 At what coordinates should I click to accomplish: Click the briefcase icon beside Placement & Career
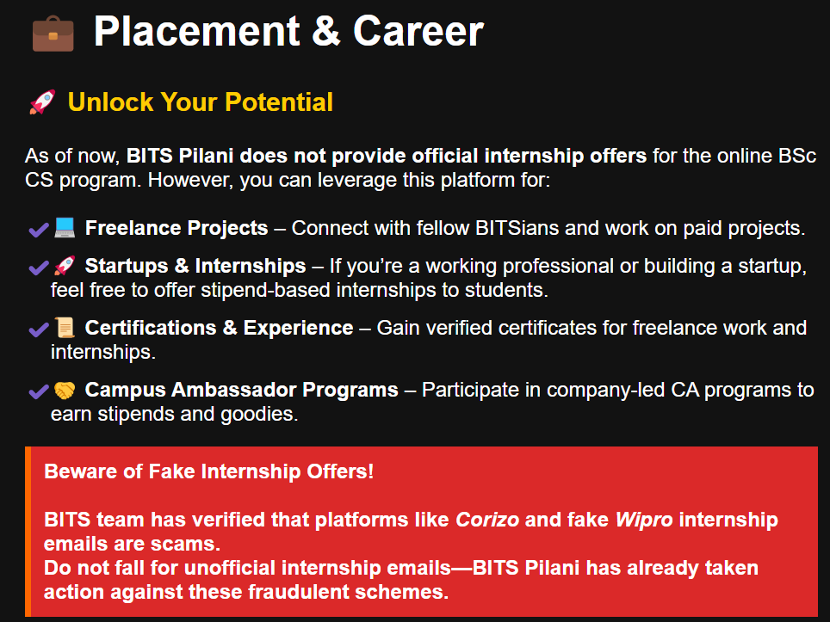tap(53, 34)
